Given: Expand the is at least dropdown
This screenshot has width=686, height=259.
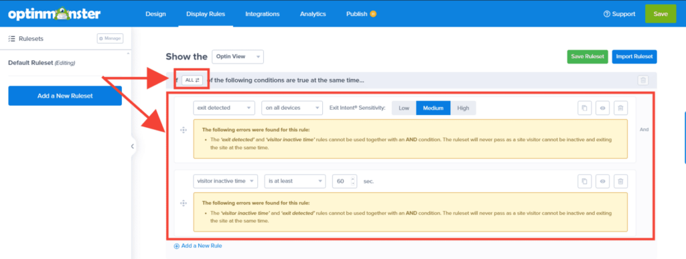Looking at the screenshot, I should tap(295, 181).
